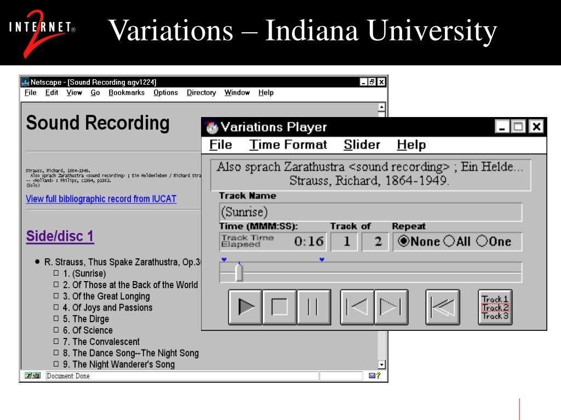The width and height of the screenshot is (561, 420).
Task: Click the Netscape title bar icon
Action: tap(25, 82)
